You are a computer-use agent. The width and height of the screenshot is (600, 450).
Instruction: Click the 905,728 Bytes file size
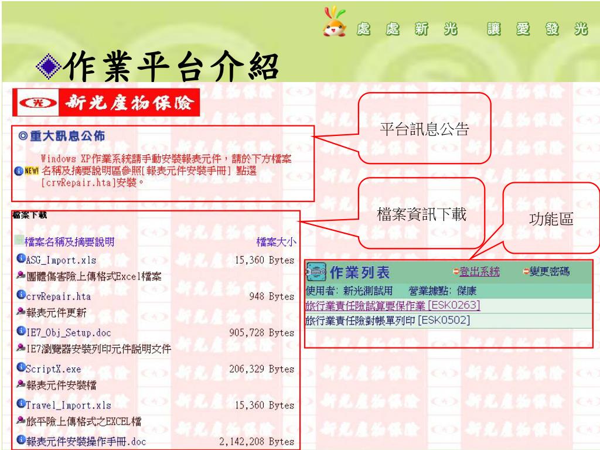pos(262,333)
